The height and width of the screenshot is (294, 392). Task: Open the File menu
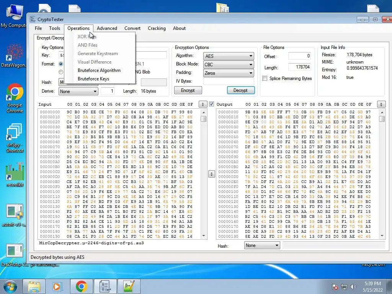pos(38,28)
